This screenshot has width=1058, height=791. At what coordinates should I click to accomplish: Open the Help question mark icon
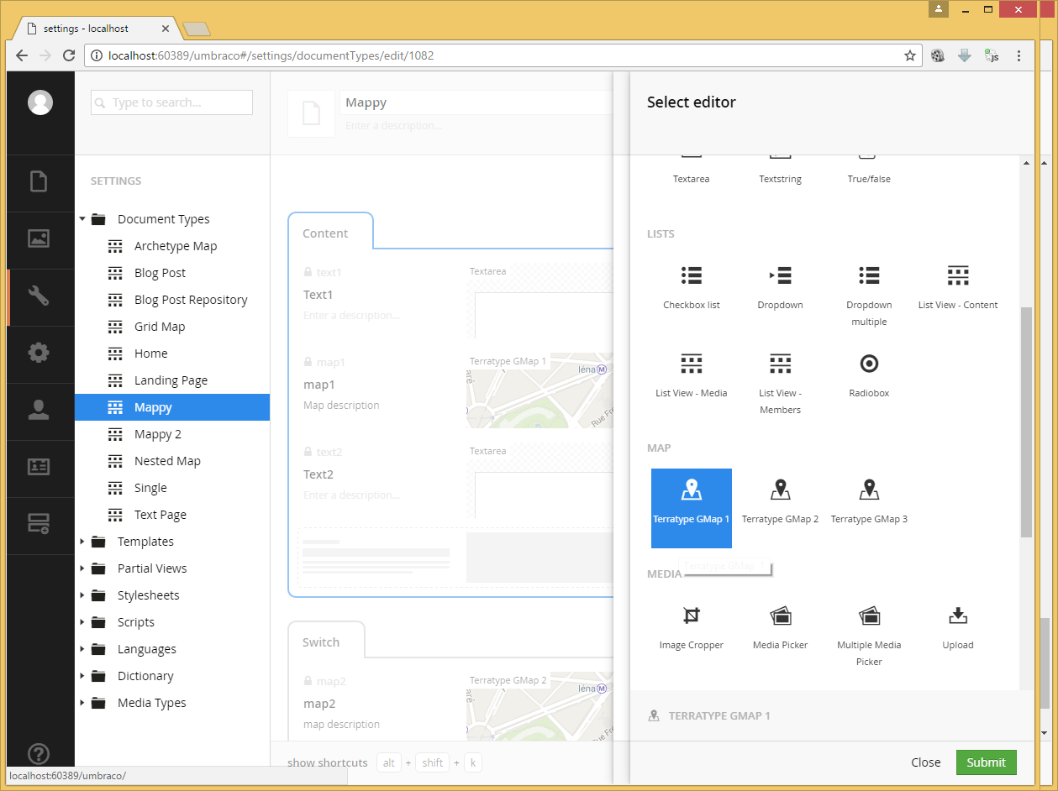click(x=39, y=754)
